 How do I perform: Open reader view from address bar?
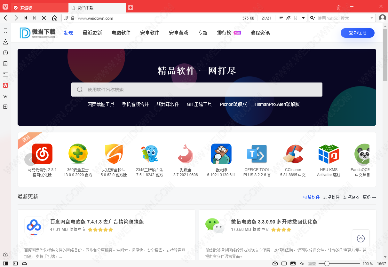[x=281, y=18]
